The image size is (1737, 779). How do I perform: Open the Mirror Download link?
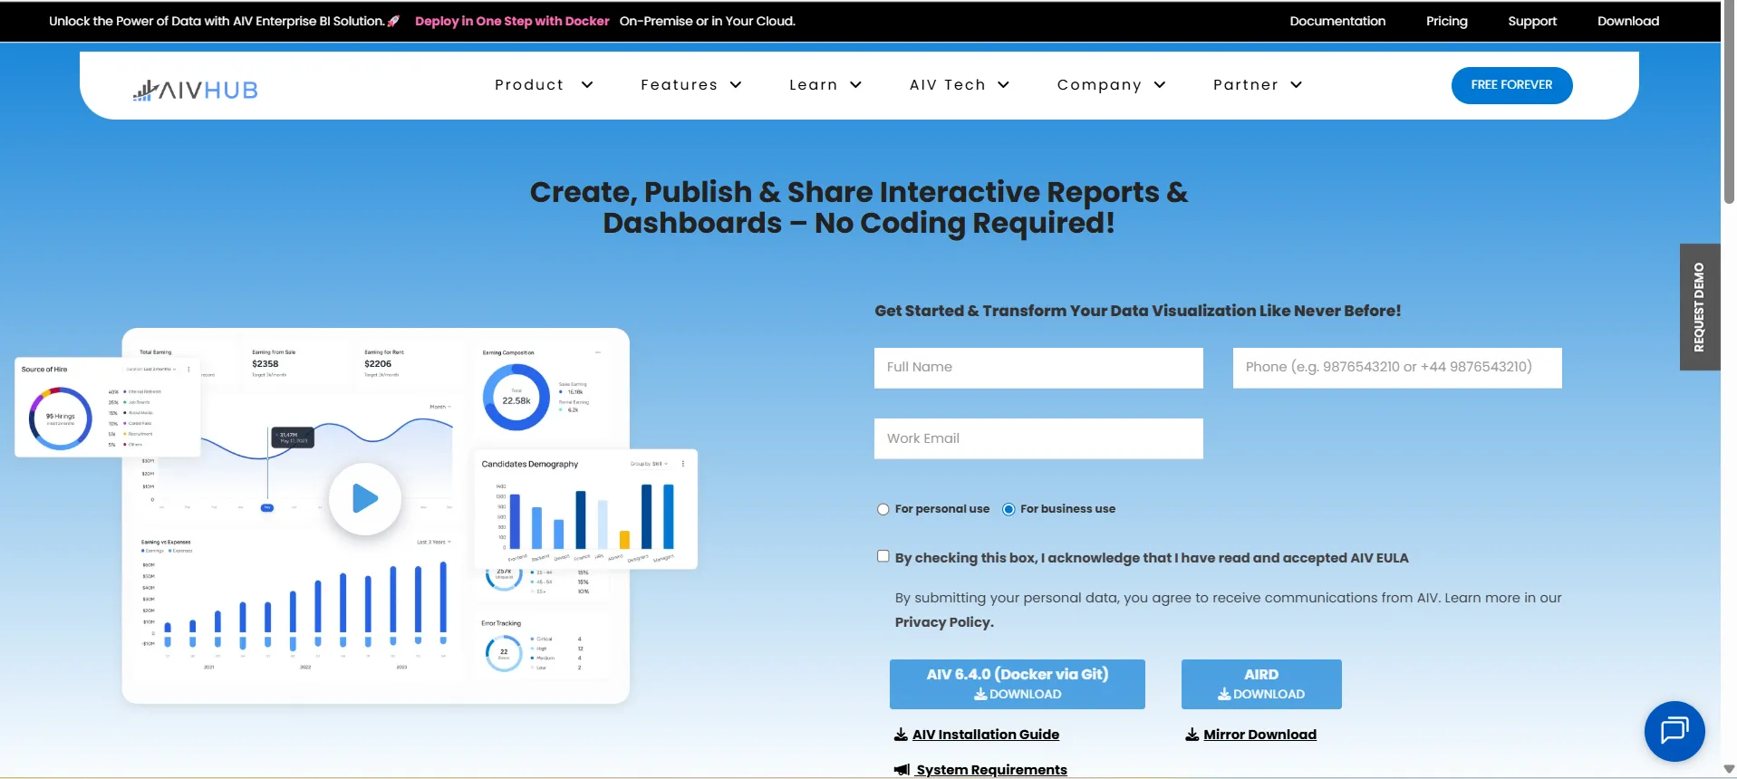(x=1259, y=735)
